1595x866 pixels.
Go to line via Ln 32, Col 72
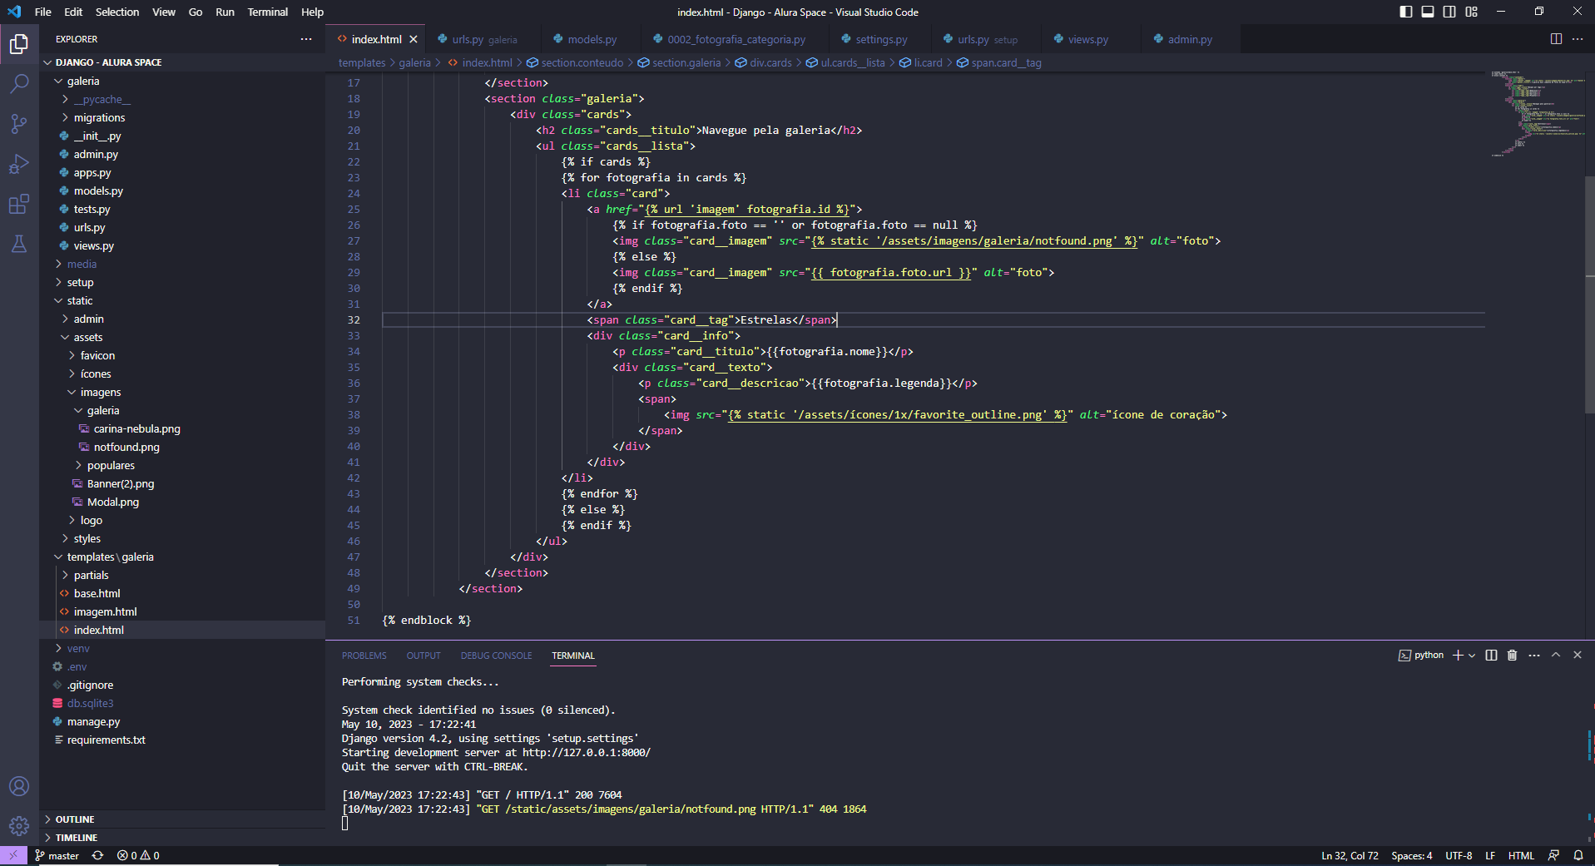1350,855
